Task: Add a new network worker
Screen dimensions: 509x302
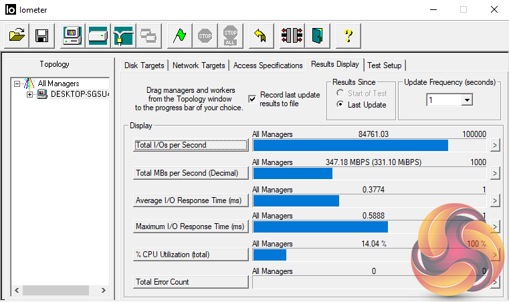Action: click(123, 35)
